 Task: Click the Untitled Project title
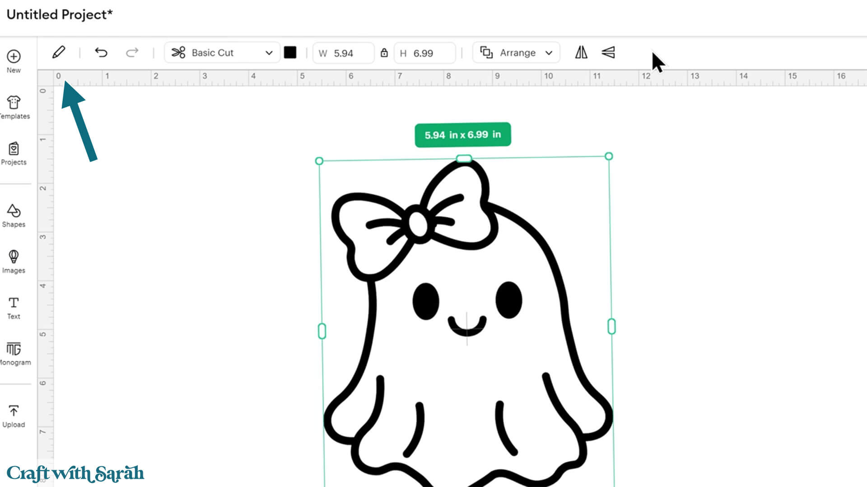tap(60, 14)
